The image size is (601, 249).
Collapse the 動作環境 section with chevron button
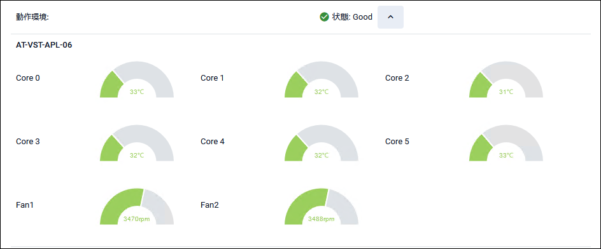(x=390, y=17)
